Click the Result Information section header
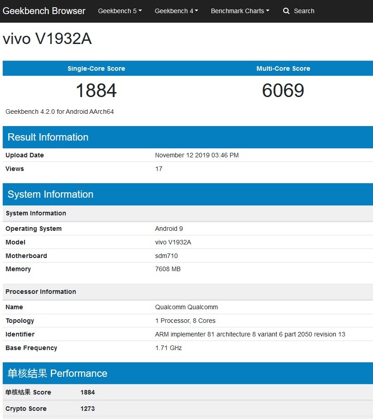This screenshot has height=419, width=373. tap(188, 137)
